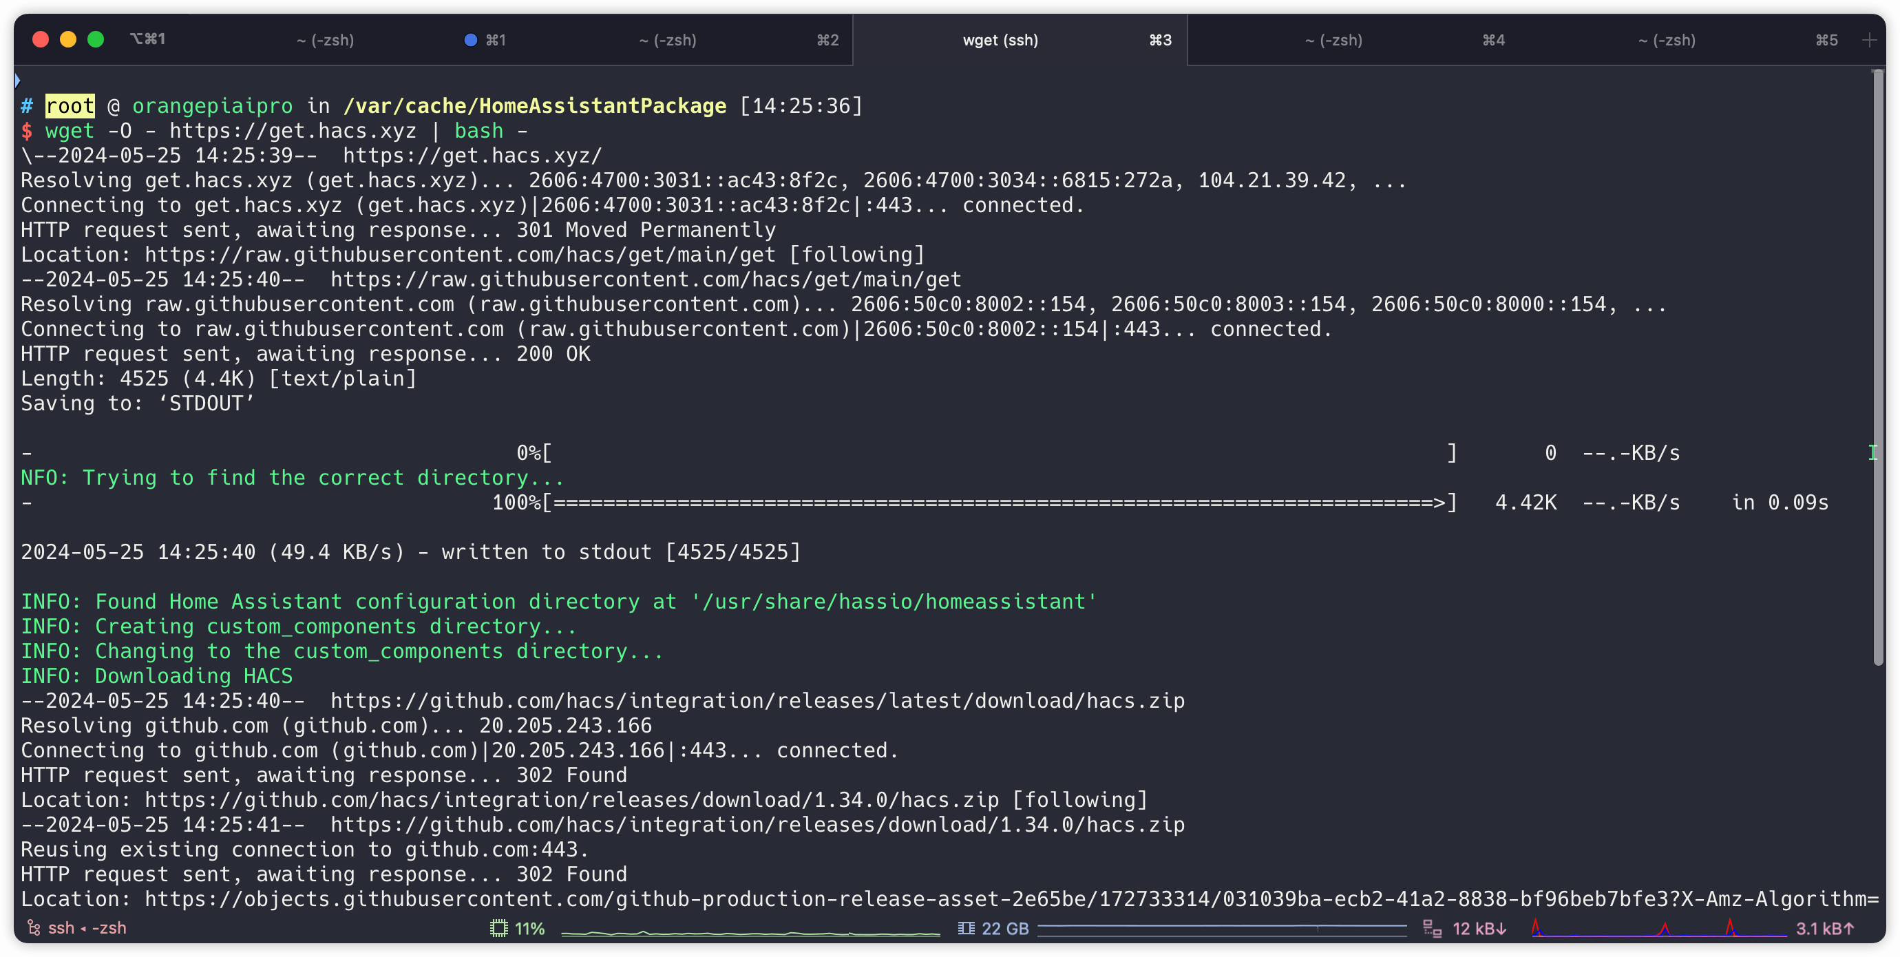Select the wget (ssh) tab
The height and width of the screenshot is (957, 1900).
1000,40
